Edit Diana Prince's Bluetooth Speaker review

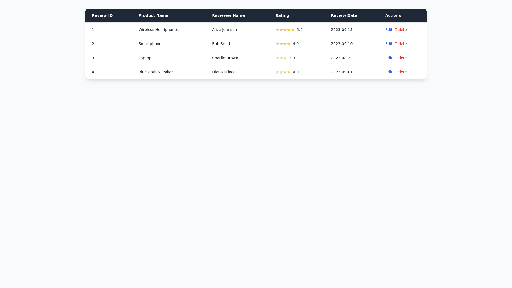click(x=389, y=72)
